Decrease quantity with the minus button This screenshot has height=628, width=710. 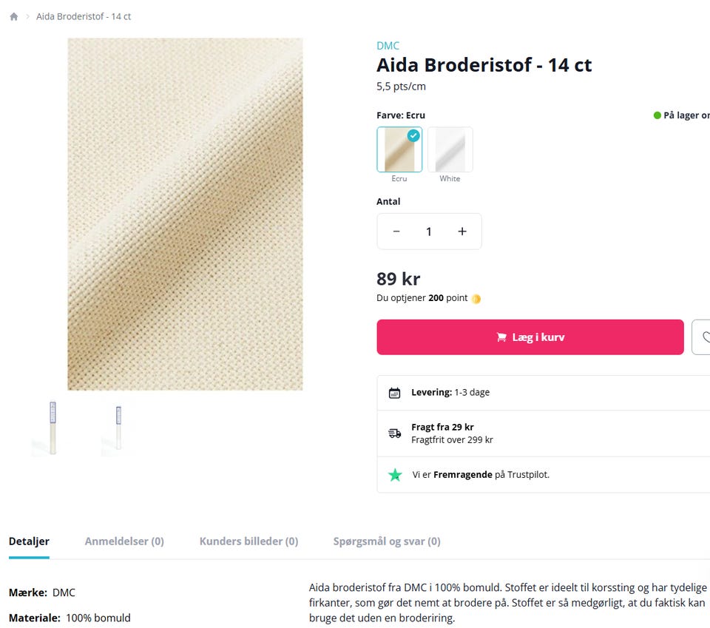tap(396, 231)
